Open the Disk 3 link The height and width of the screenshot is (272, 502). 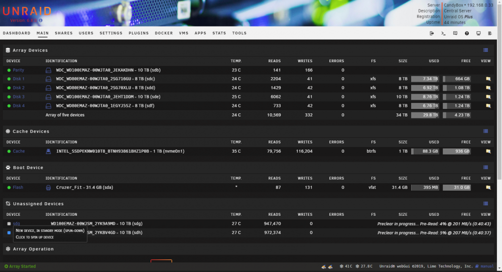(x=19, y=97)
